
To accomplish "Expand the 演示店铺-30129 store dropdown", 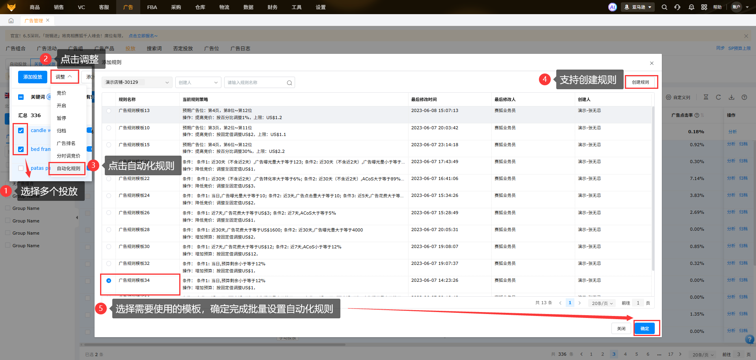I will (x=137, y=83).
